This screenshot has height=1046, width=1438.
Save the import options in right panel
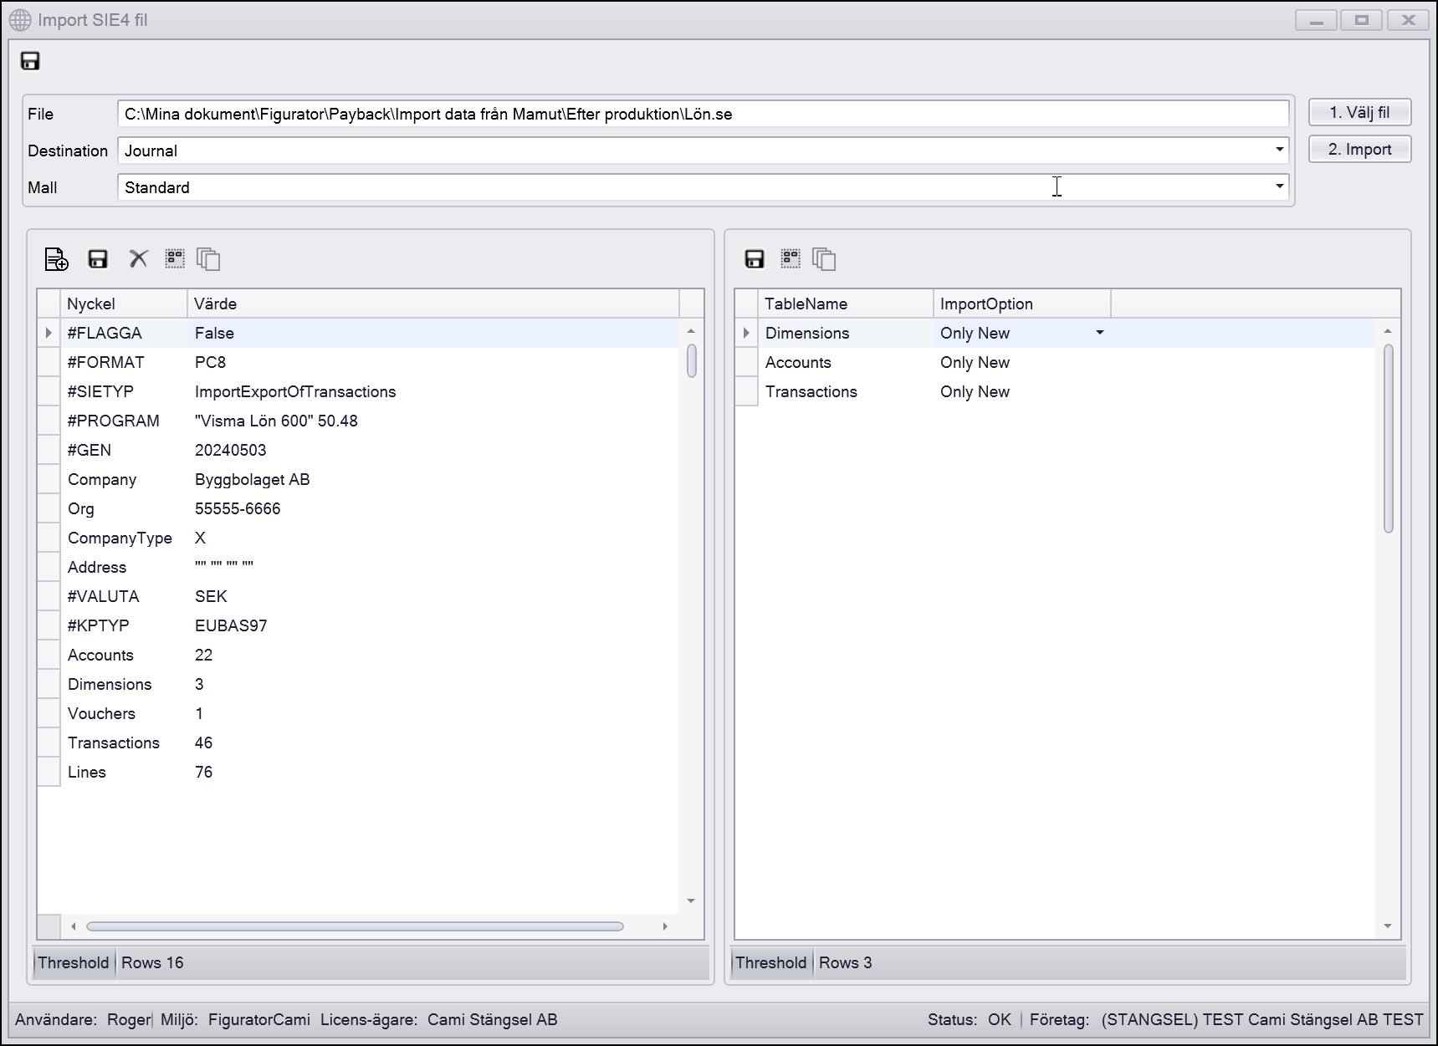point(755,259)
